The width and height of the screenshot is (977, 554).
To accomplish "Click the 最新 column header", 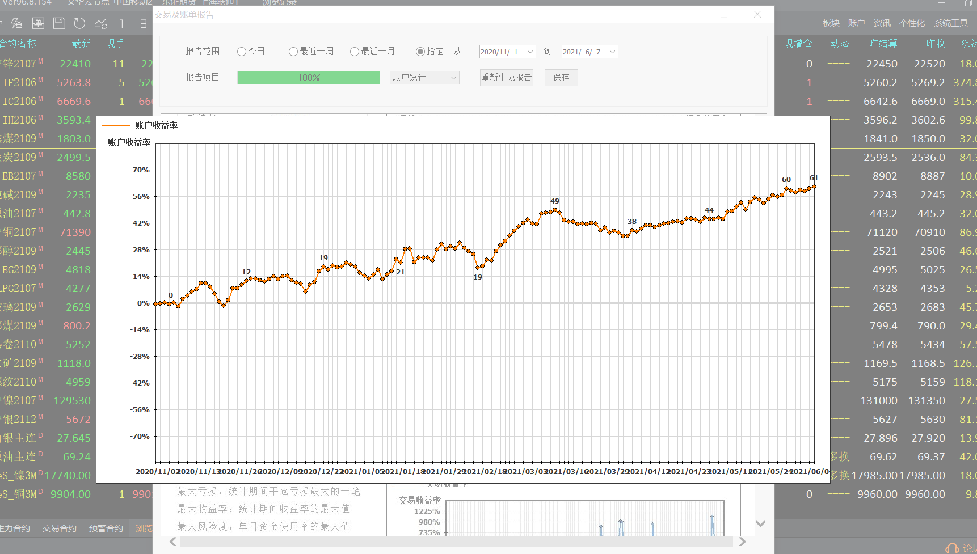I will click(81, 44).
